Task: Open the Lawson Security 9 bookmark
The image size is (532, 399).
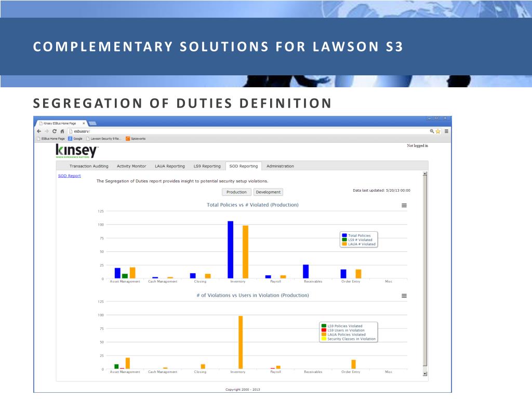Action: pyautogui.click(x=104, y=139)
